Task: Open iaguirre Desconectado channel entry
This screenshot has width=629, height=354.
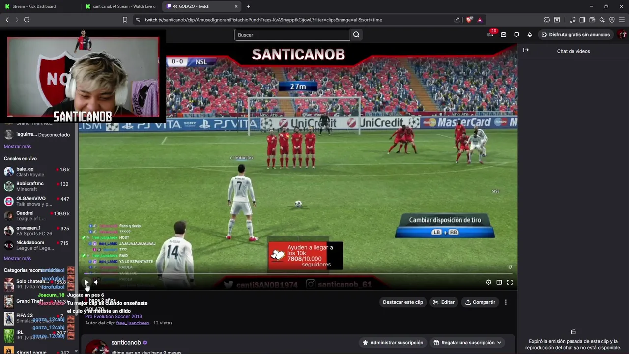Action: [x=37, y=134]
